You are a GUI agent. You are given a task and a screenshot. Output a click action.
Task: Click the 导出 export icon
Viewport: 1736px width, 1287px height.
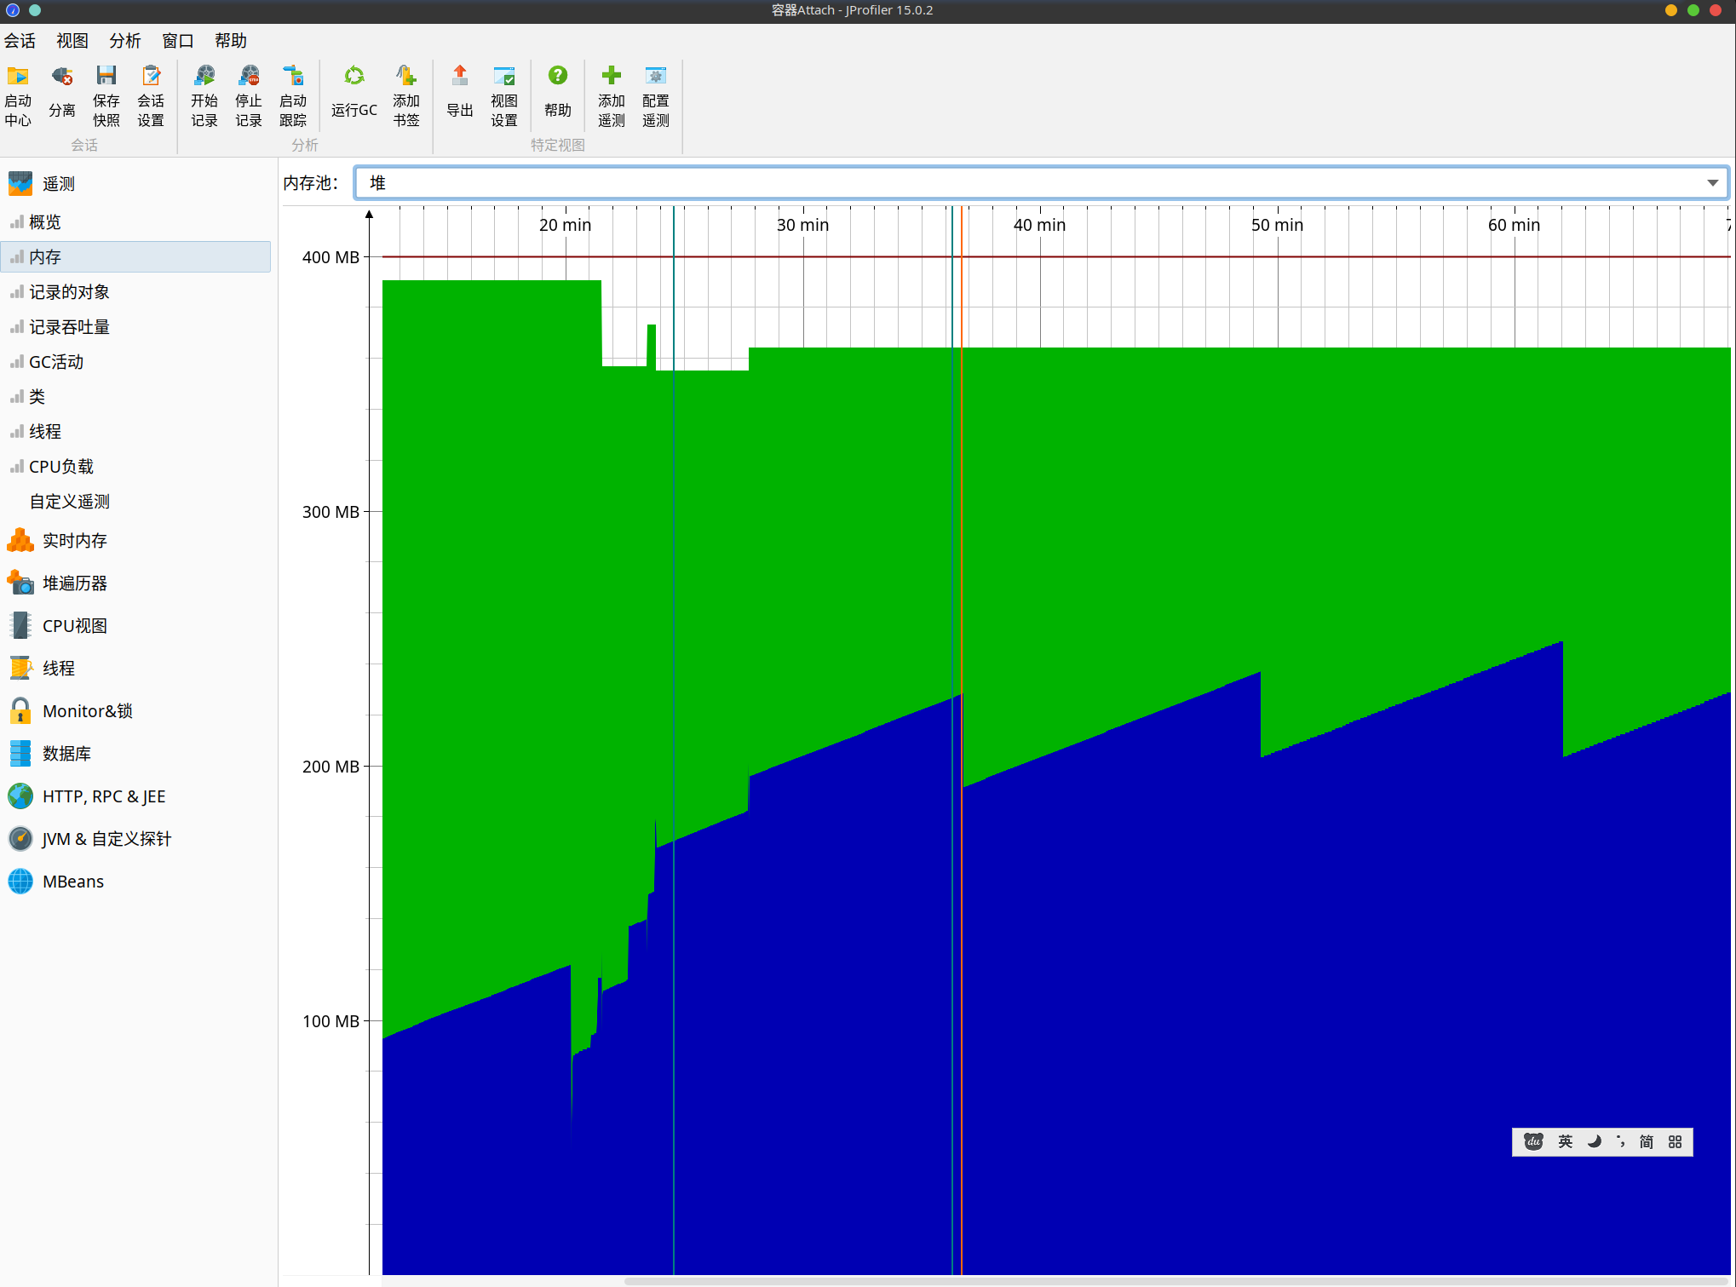[x=459, y=77]
